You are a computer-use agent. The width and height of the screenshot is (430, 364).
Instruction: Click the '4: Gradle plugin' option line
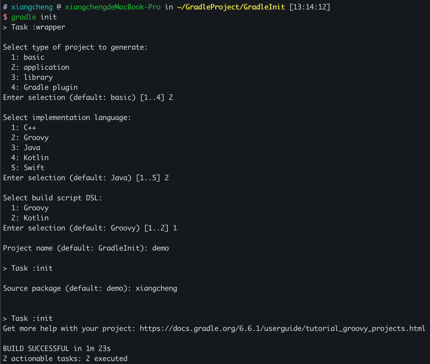[44, 87]
